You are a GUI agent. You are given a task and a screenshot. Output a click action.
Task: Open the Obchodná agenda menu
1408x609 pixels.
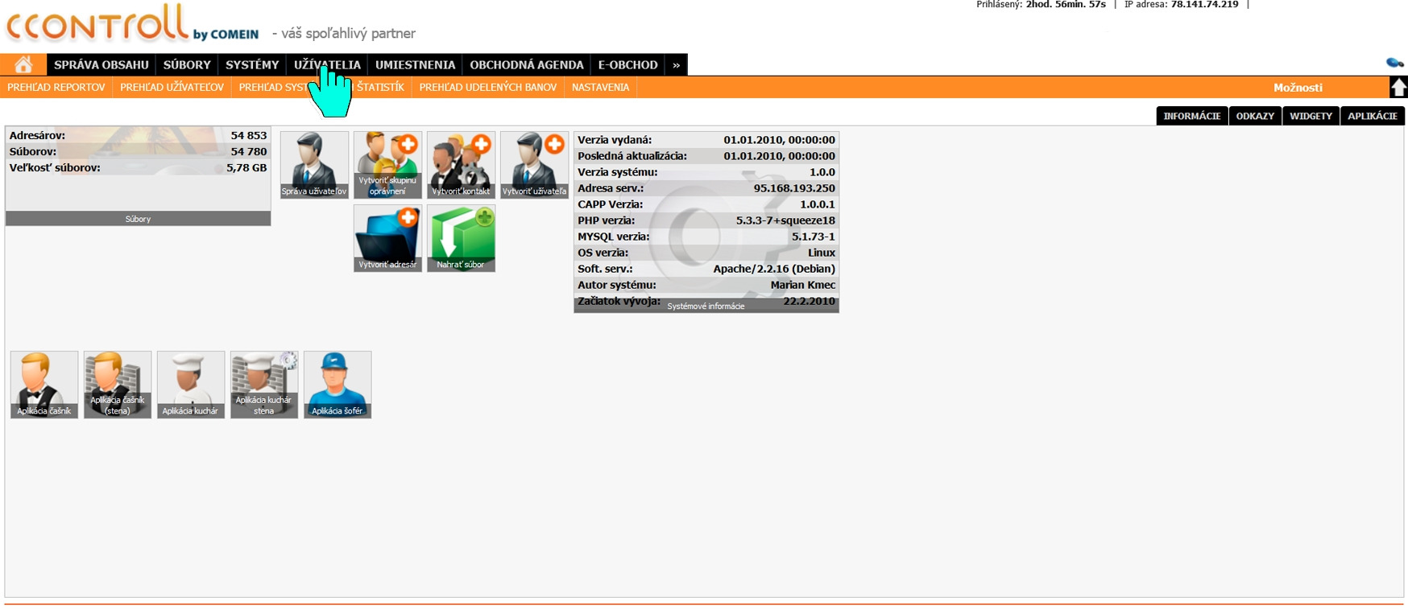[x=526, y=64]
